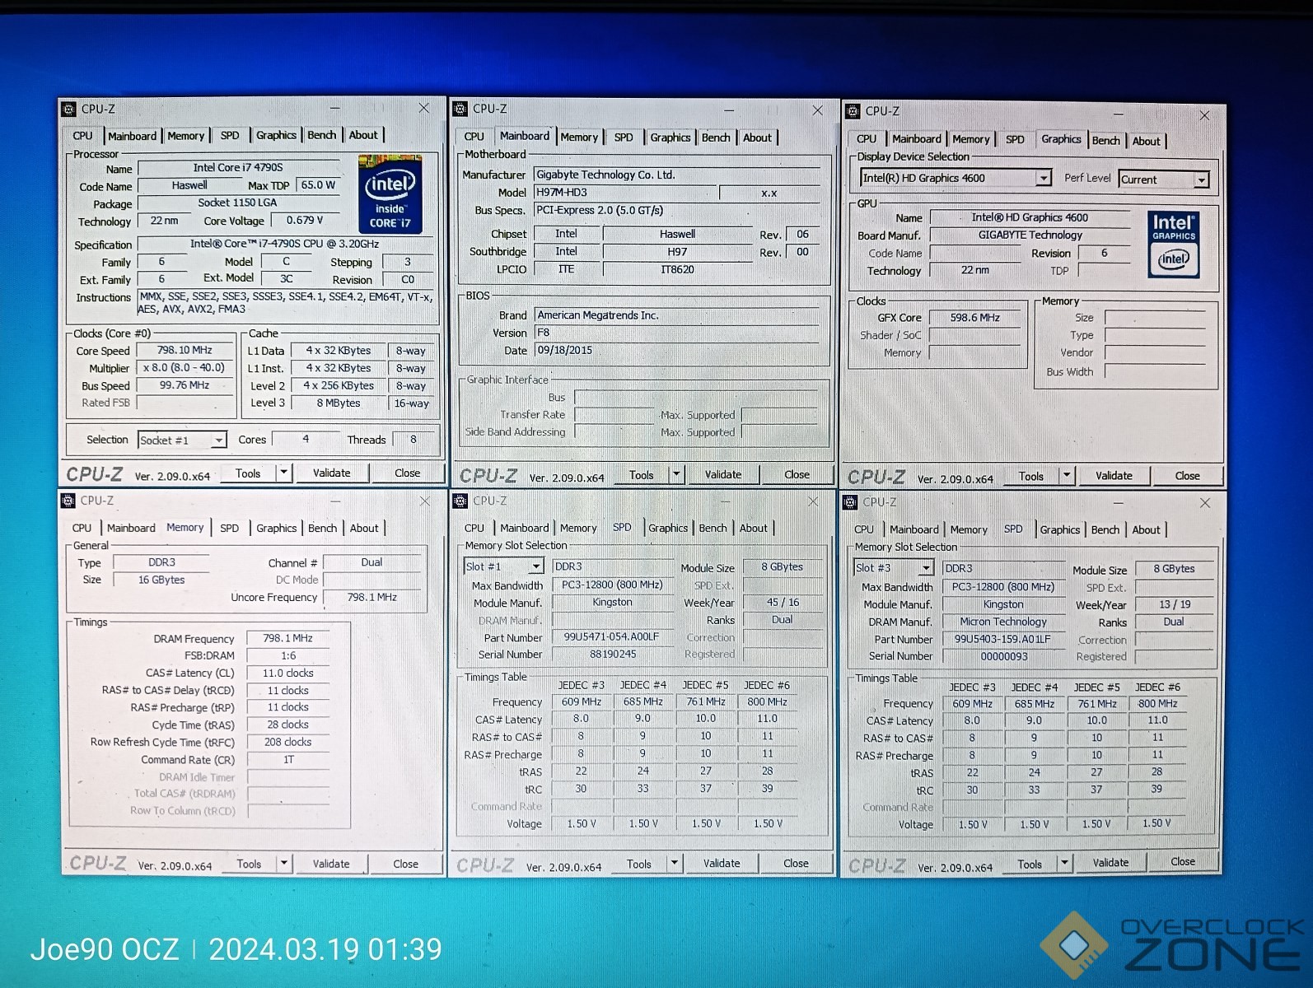Click the Tools button in the Motherboard window
The height and width of the screenshot is (988, 1313).
click(642, 475)
